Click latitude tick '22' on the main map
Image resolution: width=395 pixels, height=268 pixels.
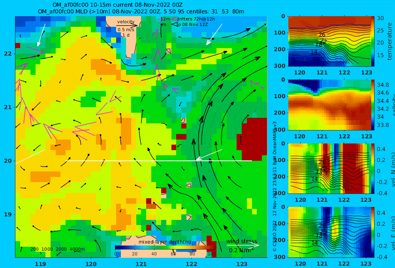pos(8,54)
